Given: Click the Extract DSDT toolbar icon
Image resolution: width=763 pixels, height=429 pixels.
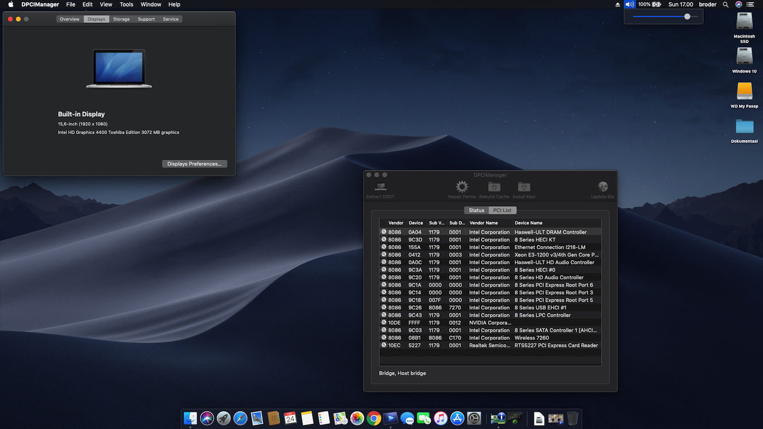Looking at the screenshot, I should point(380,187).
